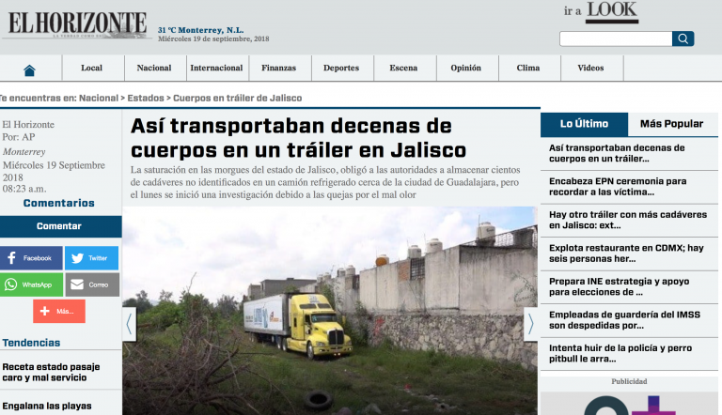Open Opinión section
Viewport: 722px width, 415px height.
point(466,69)
